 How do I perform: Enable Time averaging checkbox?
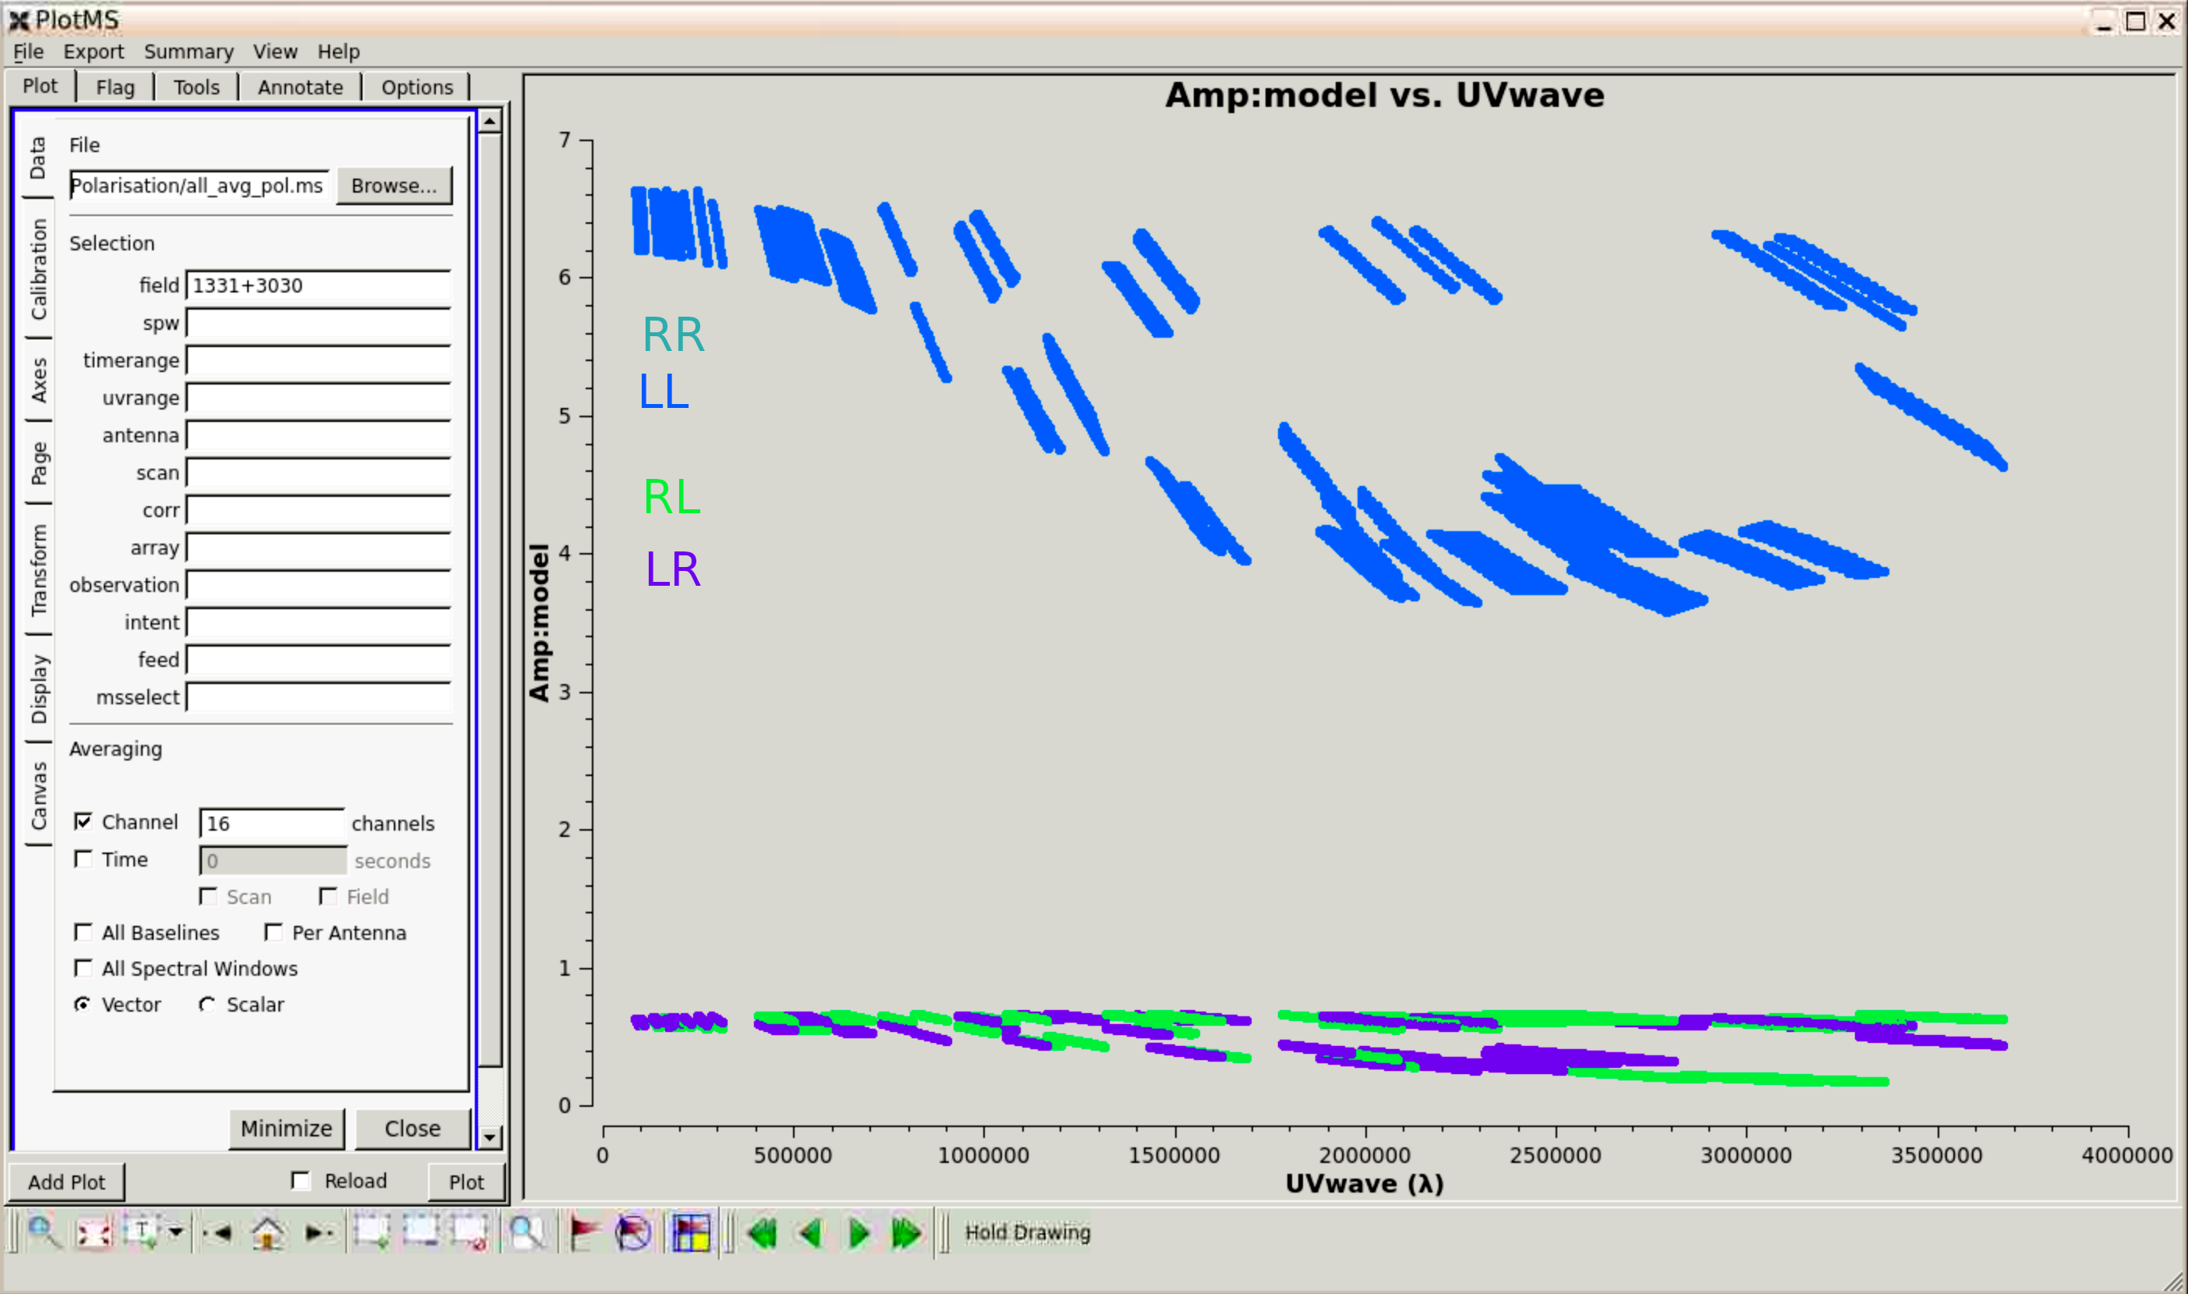(x=83, y=859)
